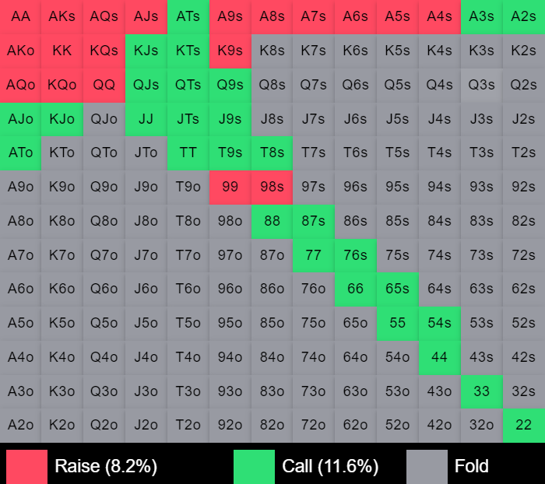Screen dimensions: 545x484
Task: Click the K9s raise cell
Action: point(230,51)
